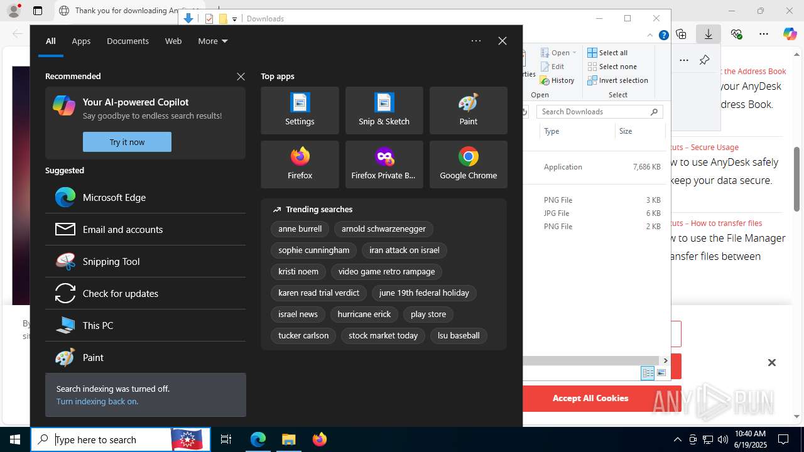Open Task View on taskbar
The image size is (804, 452).
226,439
